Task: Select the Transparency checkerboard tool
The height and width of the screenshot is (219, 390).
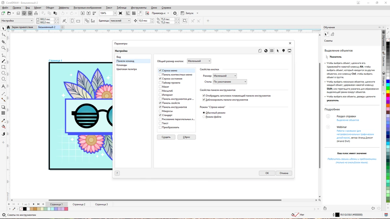Action: tap(3, 113)
